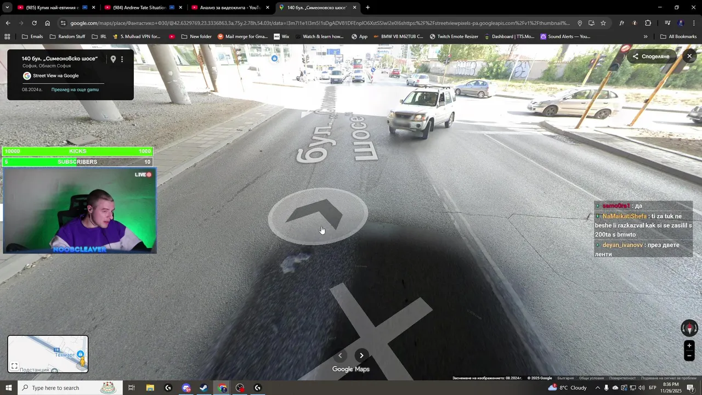Open the Watch & learn how bookmark
Screen dimensions: 702x395
click(x=319, y=37)
